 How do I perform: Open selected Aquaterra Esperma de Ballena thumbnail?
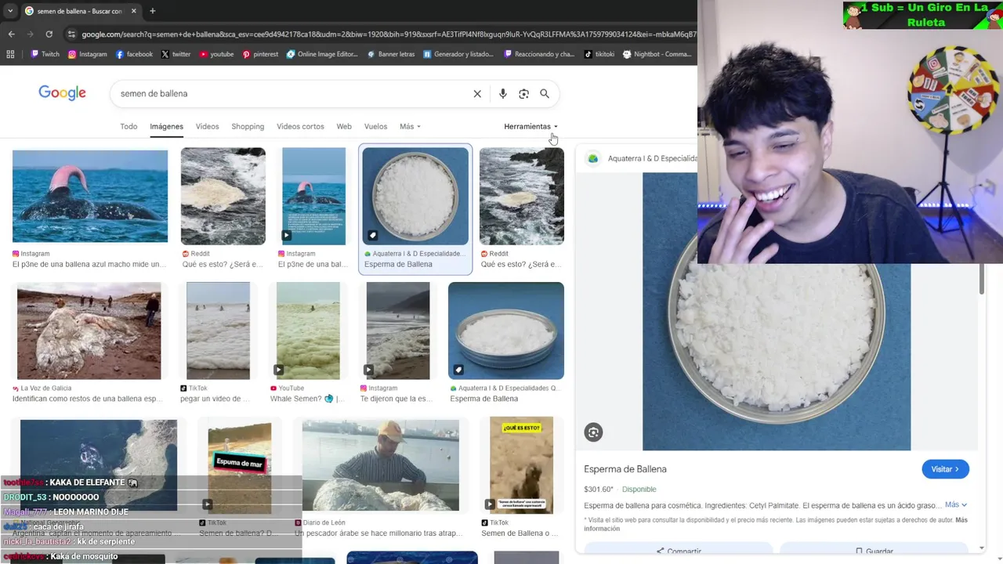[415, 196]
